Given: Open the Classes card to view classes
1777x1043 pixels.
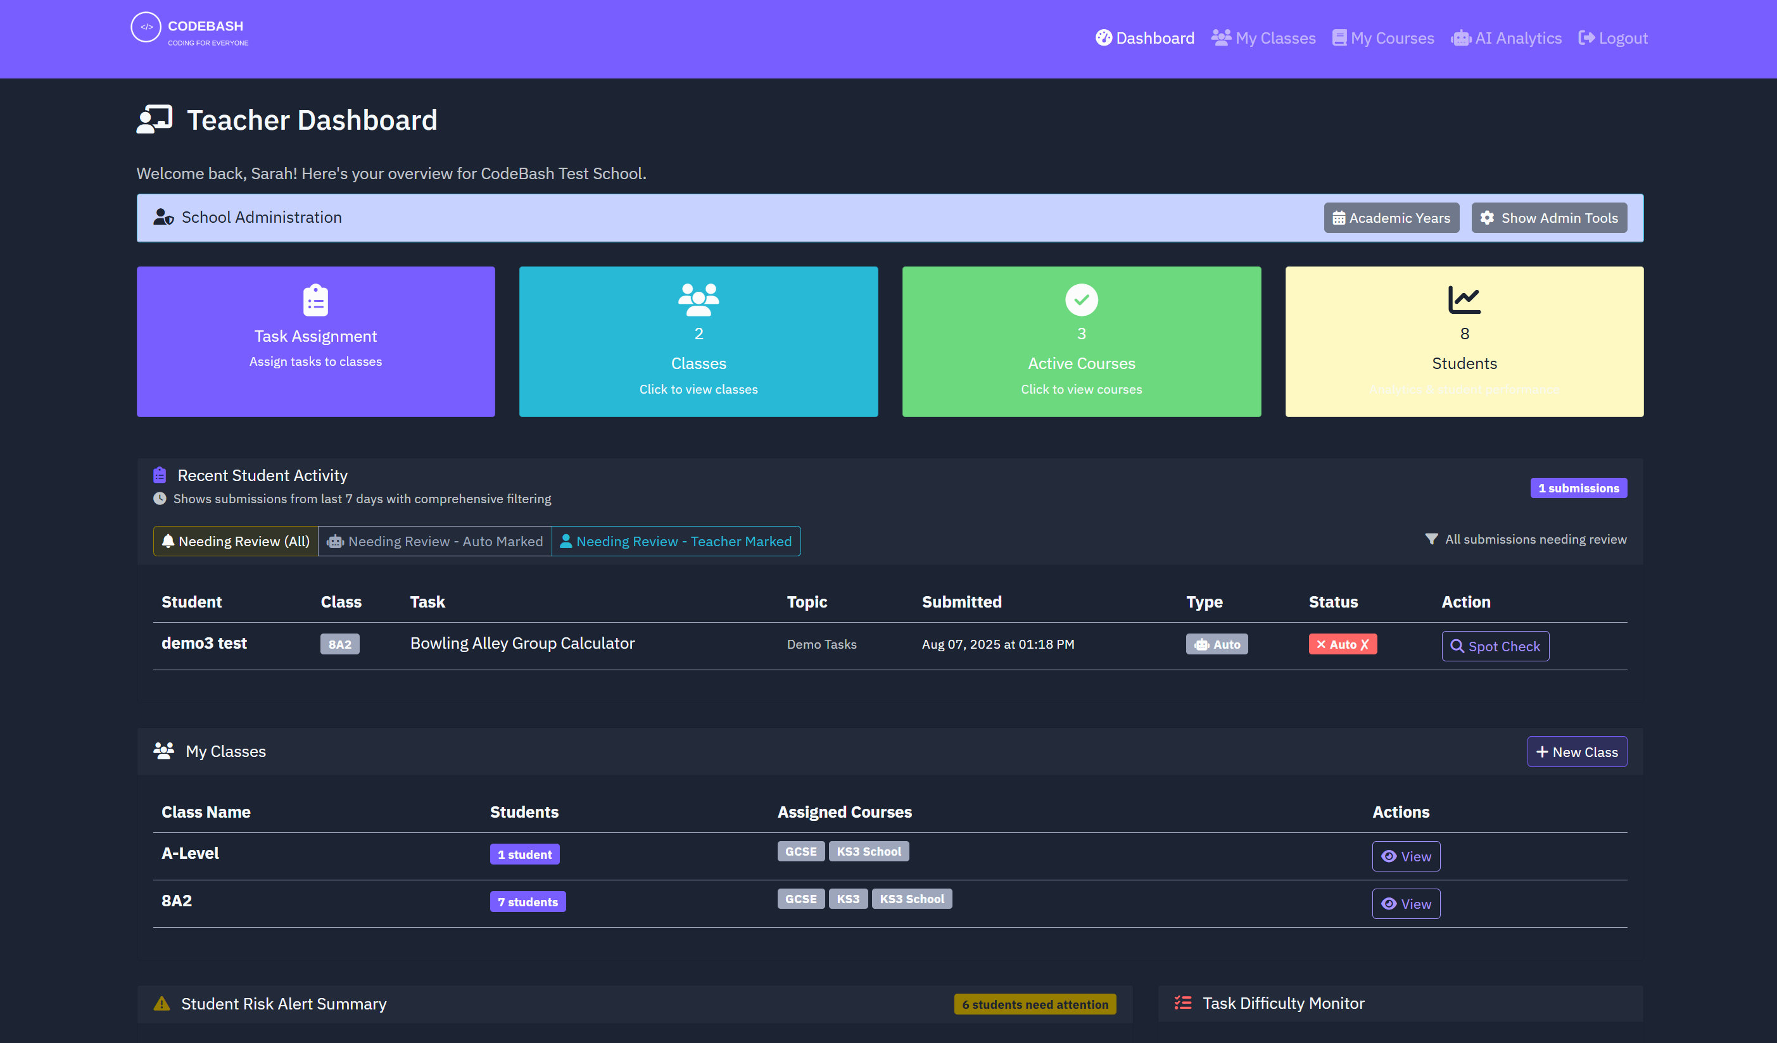Looking at the screenshot, I should tap(699, 342).
